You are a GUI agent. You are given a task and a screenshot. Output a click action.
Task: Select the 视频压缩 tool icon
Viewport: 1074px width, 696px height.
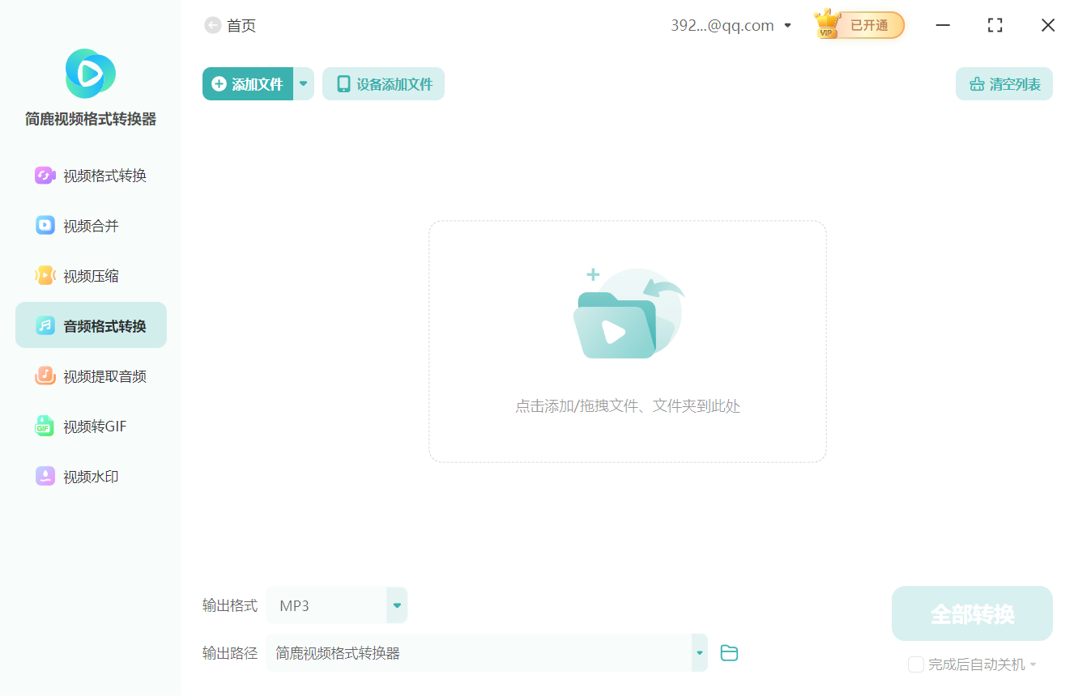(45, 275)
